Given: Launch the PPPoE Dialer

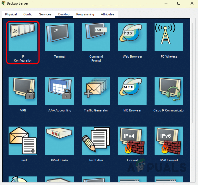Looking at the screenshot, I should pos(59,141).
